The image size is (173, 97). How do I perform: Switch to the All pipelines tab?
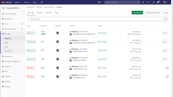click(31, 13)
